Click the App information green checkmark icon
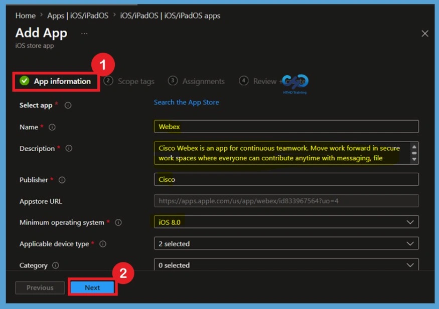Viewport: 439px width, 309px height. pyautogui.click(x=25, y=81)
